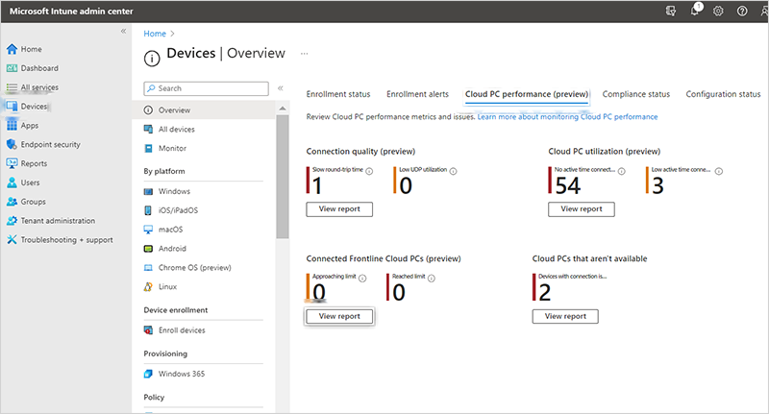The height and width of the screenshot is (414, 769).
Task: Open the Apps grid icon
Action: pyautogui.click(x=12, y=126)
